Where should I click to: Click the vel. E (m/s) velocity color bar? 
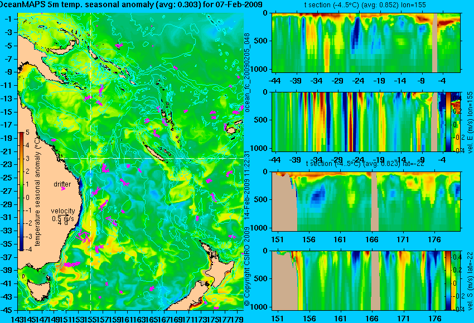coord(448,121)
